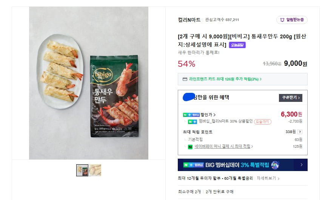Click the 쿠폰받기 coupon button

pos(290,98)
